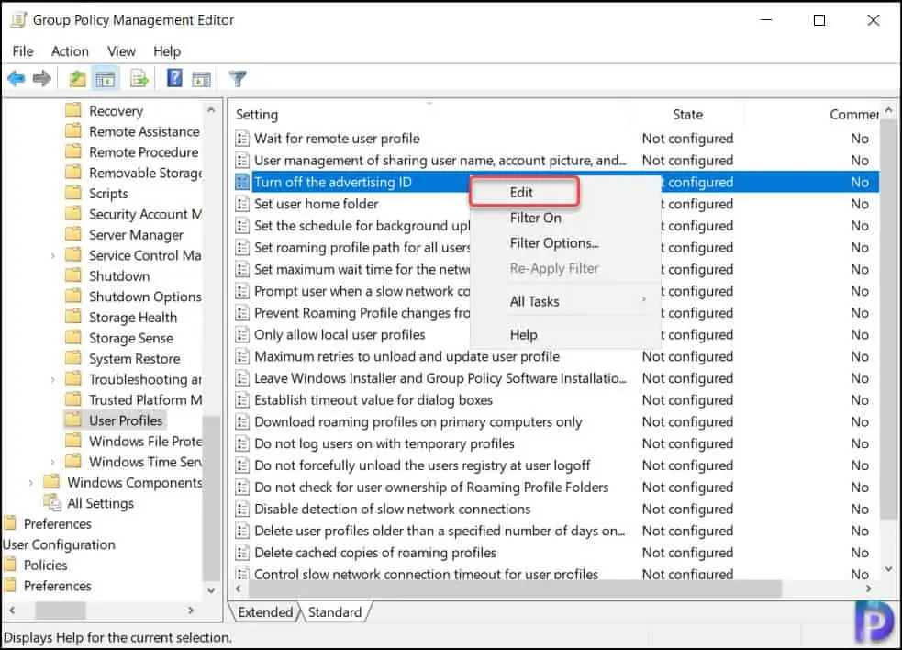Screen dimensions: 902x650
Task: Select the Removable Storage tree folder
Action: coord(145,173)
